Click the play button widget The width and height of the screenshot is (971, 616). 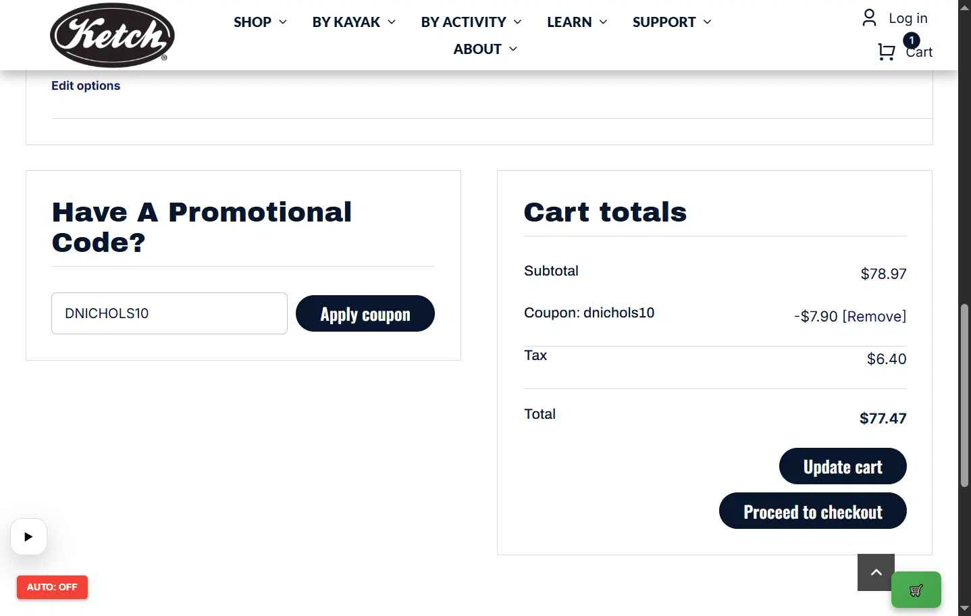(x=28, y=537)
